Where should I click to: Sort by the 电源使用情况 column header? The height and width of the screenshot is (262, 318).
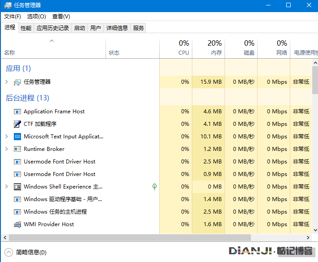tap(304, 48)
